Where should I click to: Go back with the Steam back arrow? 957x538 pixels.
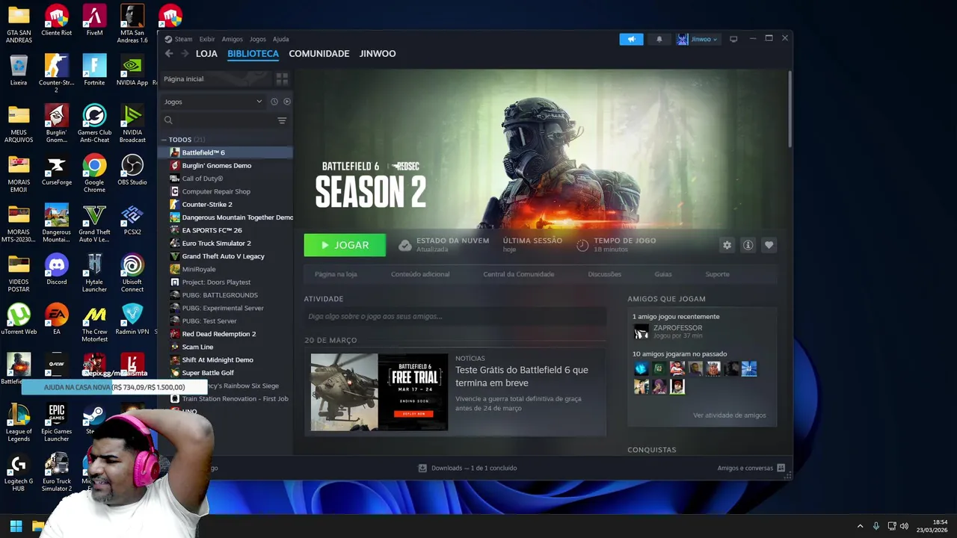(x=169, y=54)
